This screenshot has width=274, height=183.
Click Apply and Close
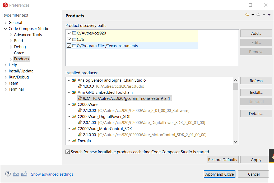[220, 174]
